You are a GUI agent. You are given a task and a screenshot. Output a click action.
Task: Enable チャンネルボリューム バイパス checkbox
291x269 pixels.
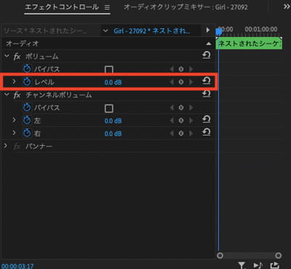109,109
